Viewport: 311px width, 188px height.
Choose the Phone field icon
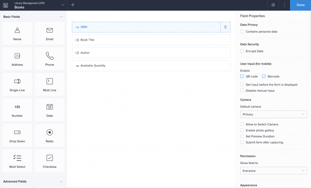click(x=49, y=56)
